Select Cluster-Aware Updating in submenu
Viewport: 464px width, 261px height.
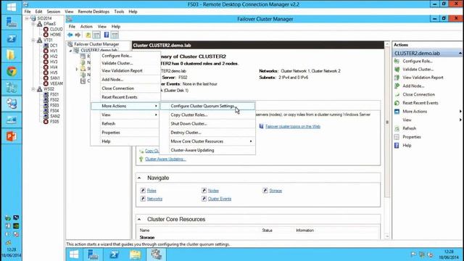point(207,150)
